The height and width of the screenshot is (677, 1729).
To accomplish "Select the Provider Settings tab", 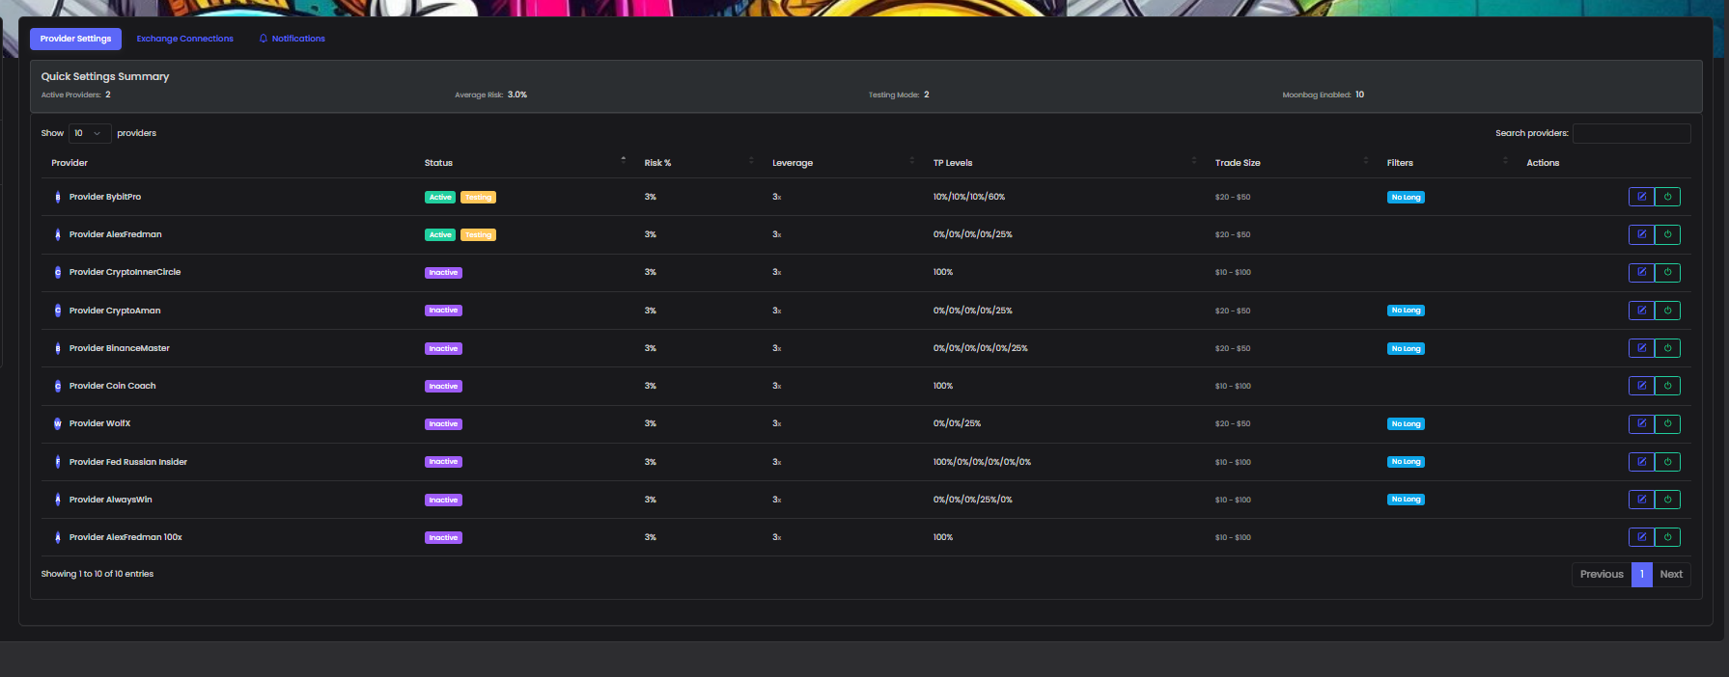I will 75,39.
